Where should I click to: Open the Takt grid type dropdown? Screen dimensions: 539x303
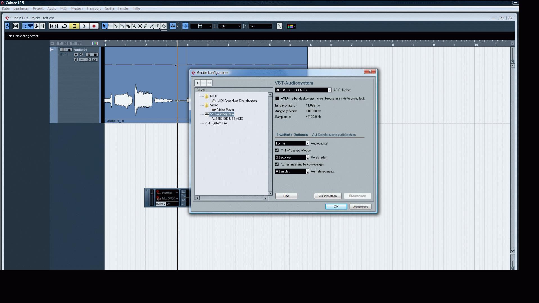(x=230, y=26)
